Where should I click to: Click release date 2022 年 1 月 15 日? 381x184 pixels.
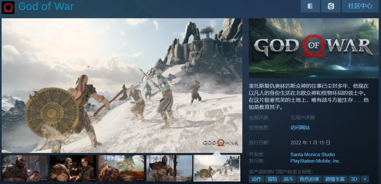coord(310,142)
